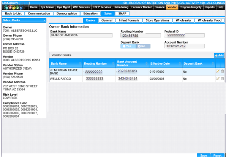The width and height of the screenshot is (226, 157).
Task: Open the Home menu
Action: (34, 7)
